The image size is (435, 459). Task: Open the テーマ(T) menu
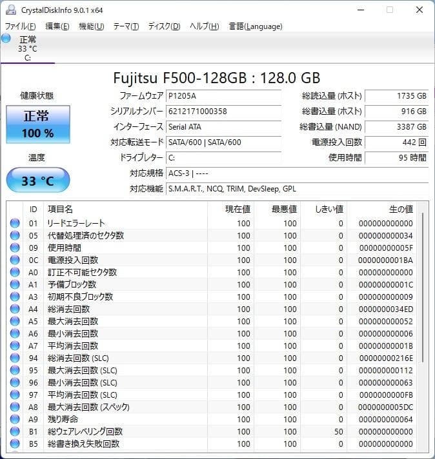click(126, 26)
